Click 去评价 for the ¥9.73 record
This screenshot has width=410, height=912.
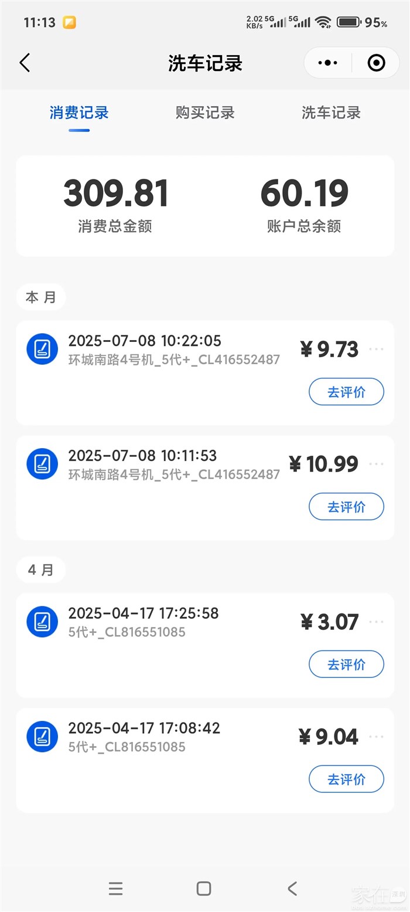[346, 392]
